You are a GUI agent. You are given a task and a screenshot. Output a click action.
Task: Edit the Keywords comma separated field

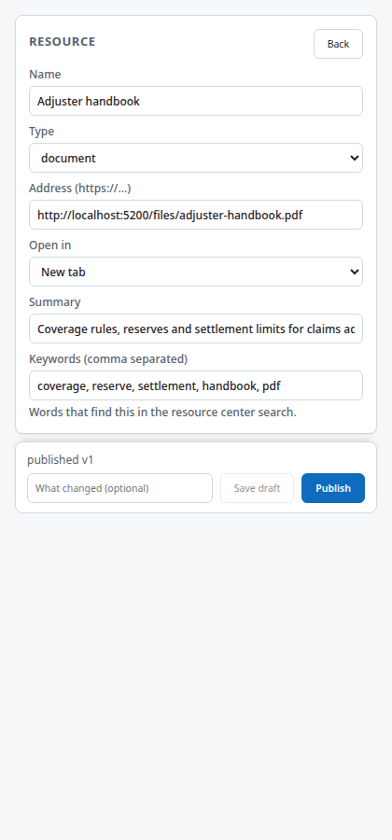[x=196, y=385]
